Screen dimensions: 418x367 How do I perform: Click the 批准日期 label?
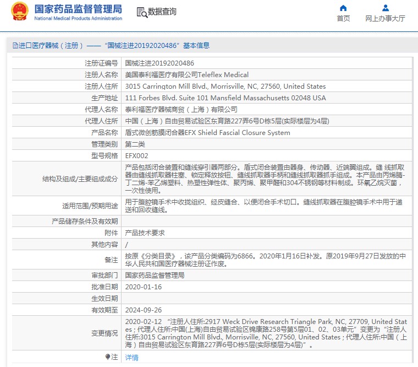coord(105,287)
